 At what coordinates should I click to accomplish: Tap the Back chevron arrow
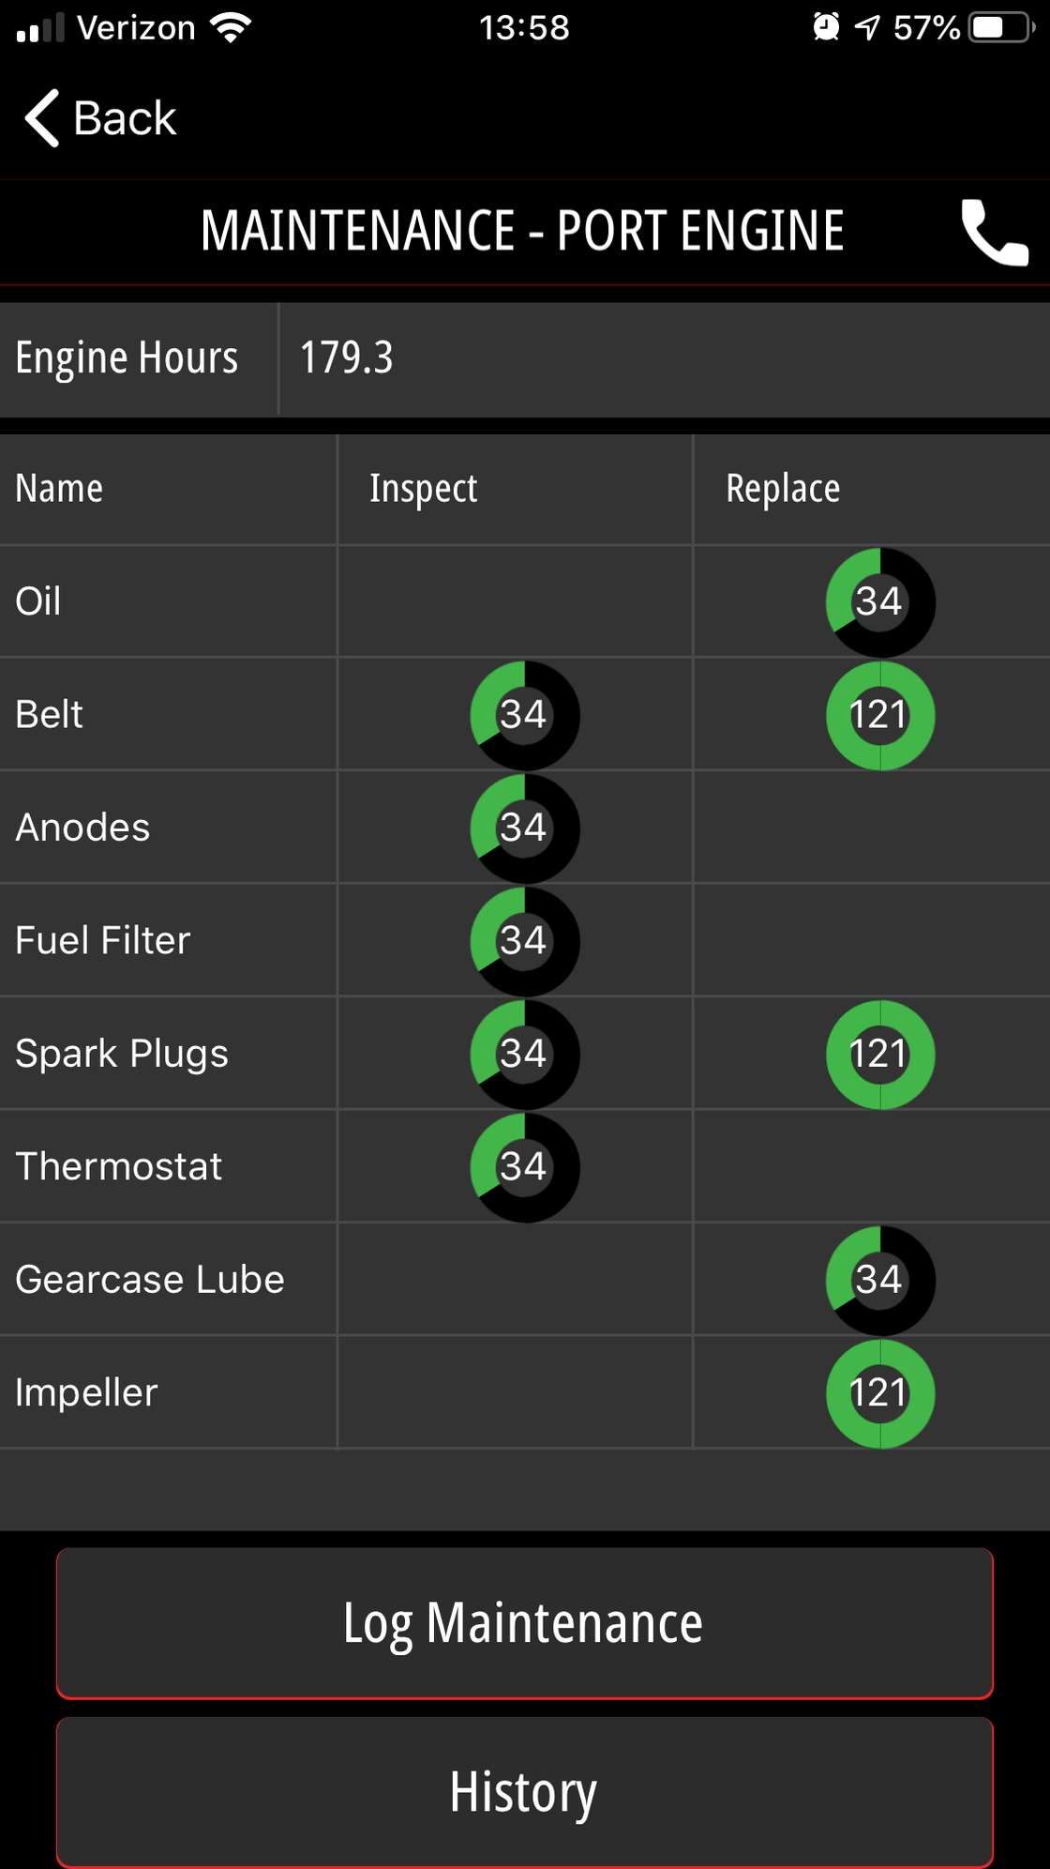click(43, 118)
